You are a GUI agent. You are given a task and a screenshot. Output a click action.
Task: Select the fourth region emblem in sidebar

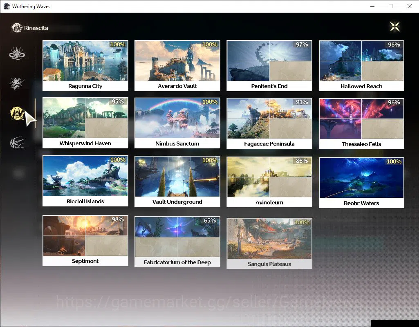pos(17,143)
